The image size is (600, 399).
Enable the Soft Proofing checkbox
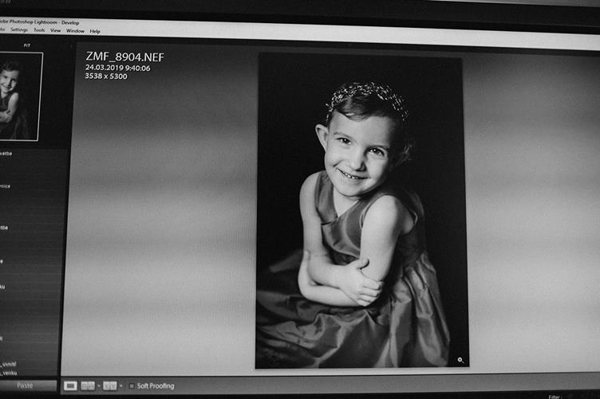pyautogui.click(x=131, y=386)
